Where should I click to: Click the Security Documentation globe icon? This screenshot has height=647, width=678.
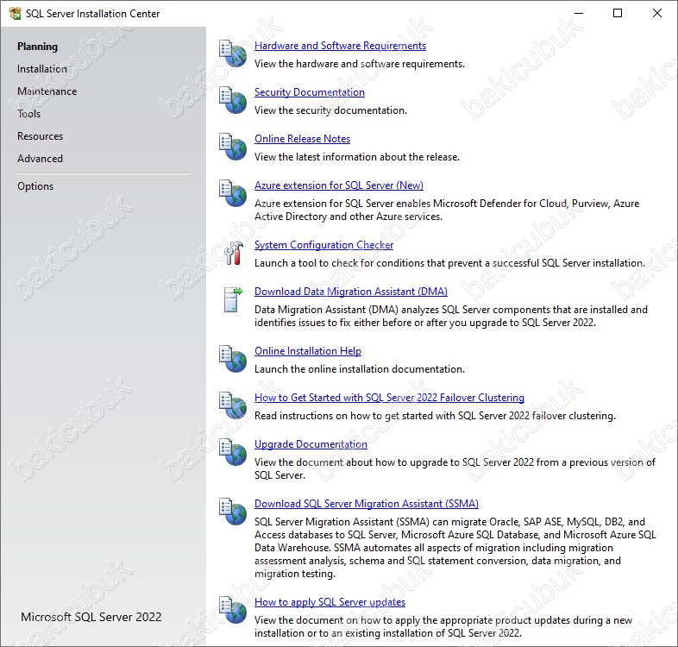click(233, 100)
